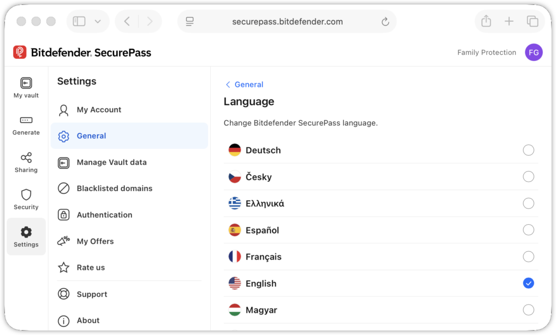556x335 pixels.
Task: Click the French flag beside Français
Action: coord(235,256)
